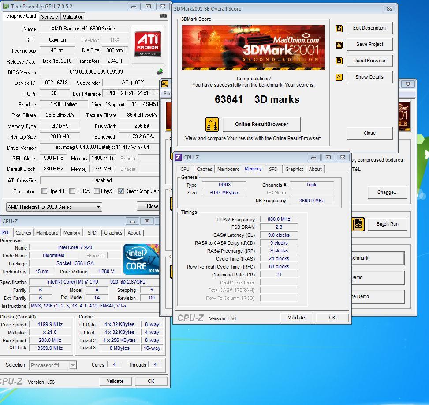Viewport: 429px width, 405px height.
Task: Click Close in the 3DMark score dialog
Action: click(369, 133)
